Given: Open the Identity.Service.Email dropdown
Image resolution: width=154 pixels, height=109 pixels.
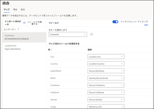Looking at the screenshot, I should click(x=106, y=78).
